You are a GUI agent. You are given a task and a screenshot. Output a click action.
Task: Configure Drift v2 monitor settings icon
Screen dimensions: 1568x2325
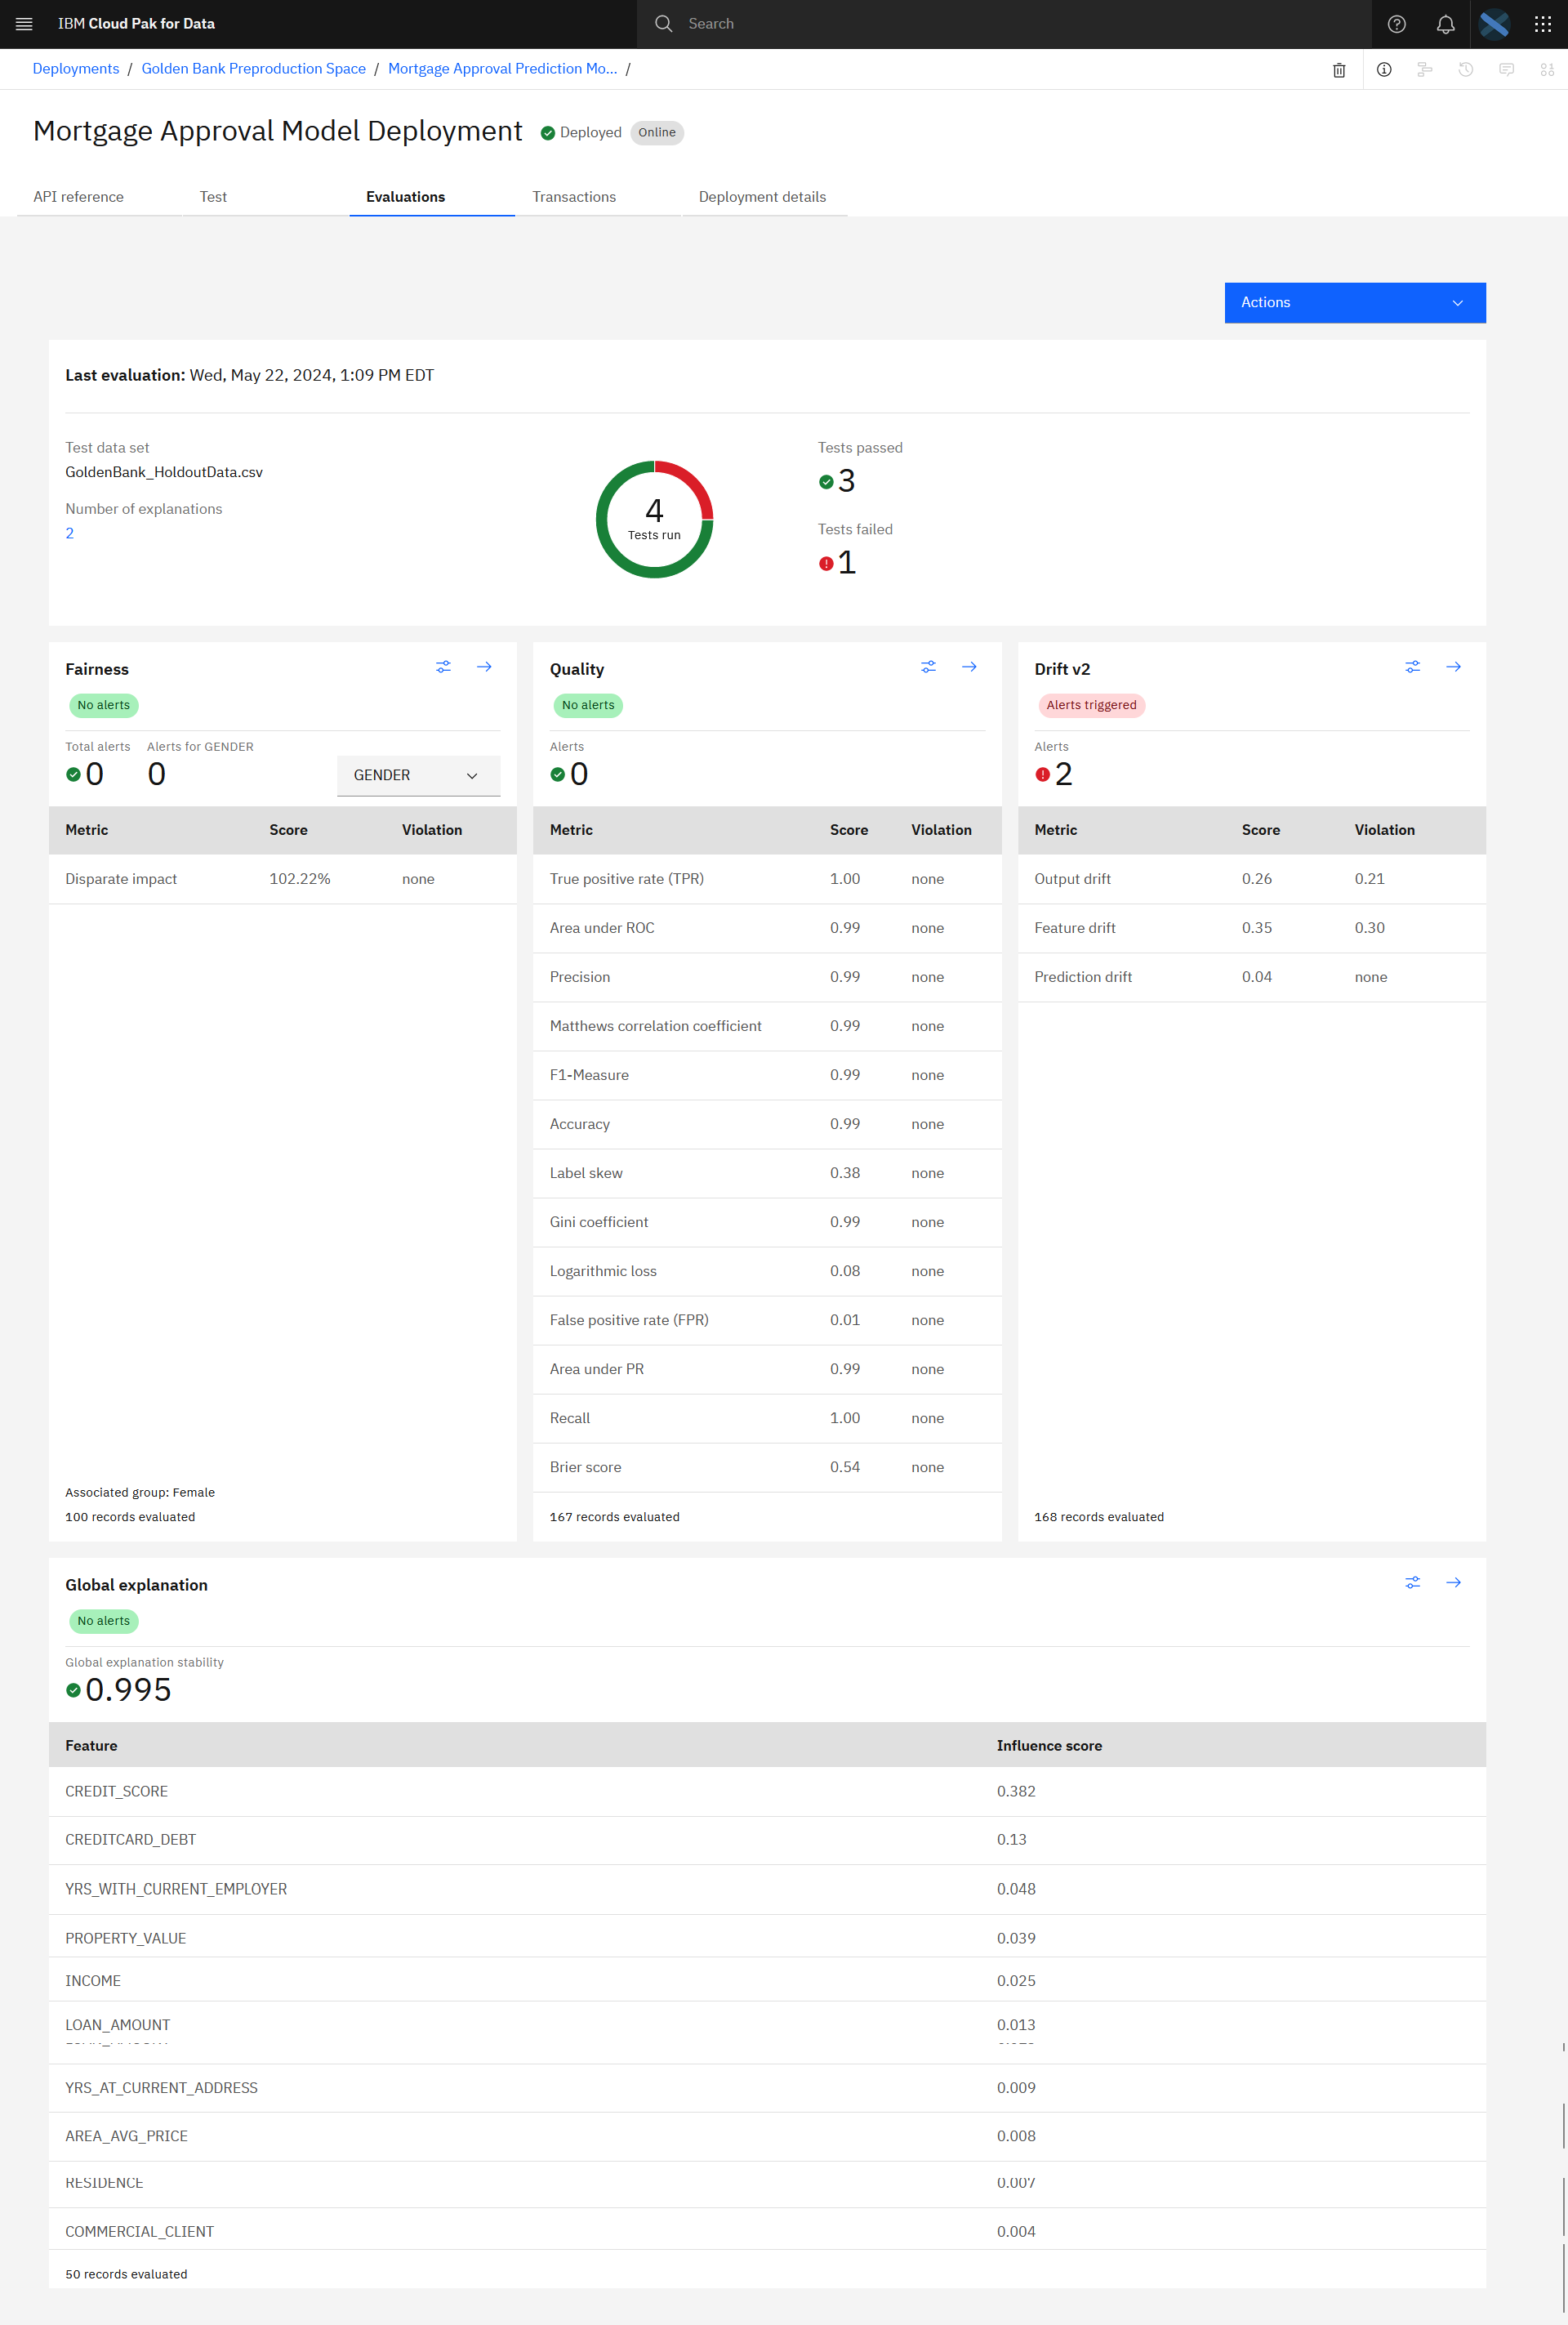(1412, 667)
